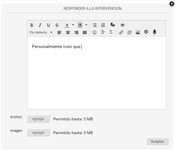Justify the text alignment
175x150 pixels.
point(85,32)
